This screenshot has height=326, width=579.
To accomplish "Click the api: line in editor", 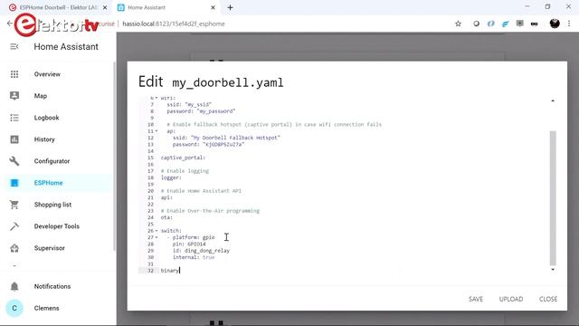I will tap(166, 197).
